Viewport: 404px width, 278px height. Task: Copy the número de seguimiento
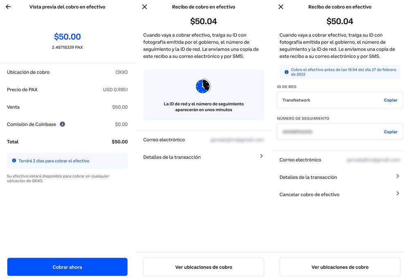(x=391, y=132)
